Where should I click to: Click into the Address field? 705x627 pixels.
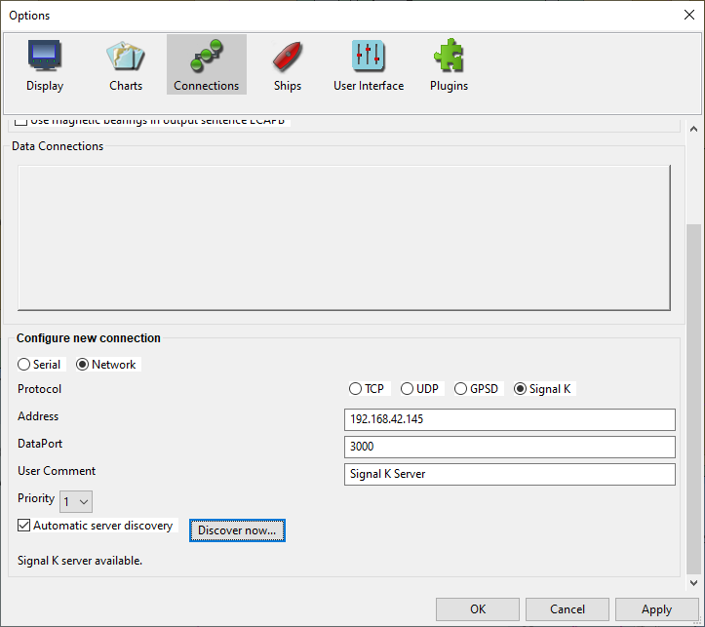point(510,419)
